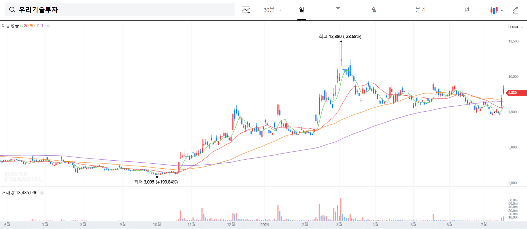Open the add indicator chart icon
The width and height of the screenshot is (527, 229).
(x=246, y=10)
